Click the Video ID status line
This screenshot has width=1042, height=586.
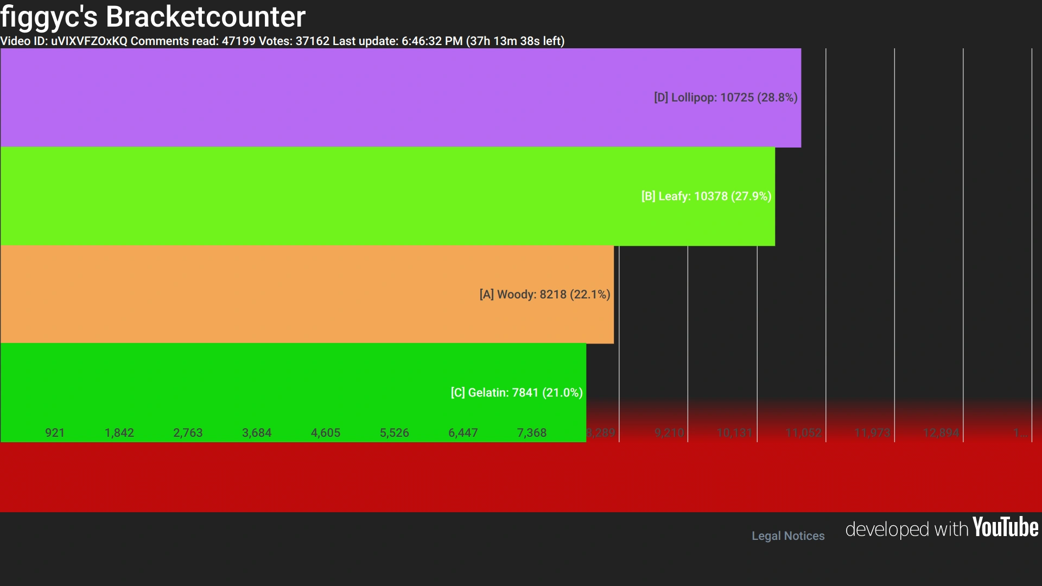pyautogui.click(x=282, y=41)
